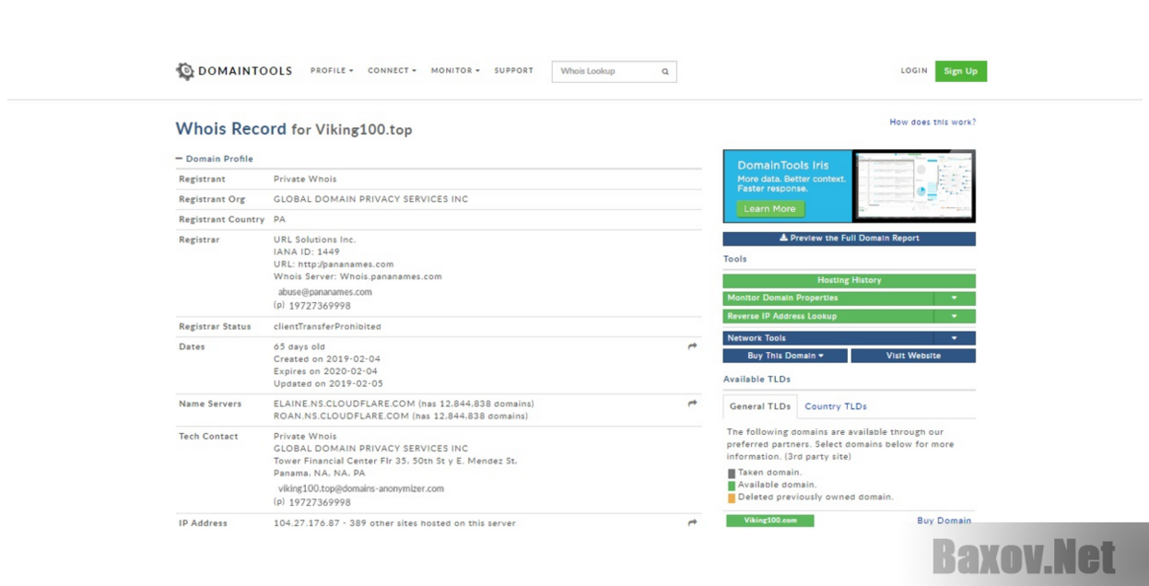Image resolution: width=1149 pixels, height=586 pixels.
Task: Click the share arrow in Name Servers row
Action: coord(692,404)
